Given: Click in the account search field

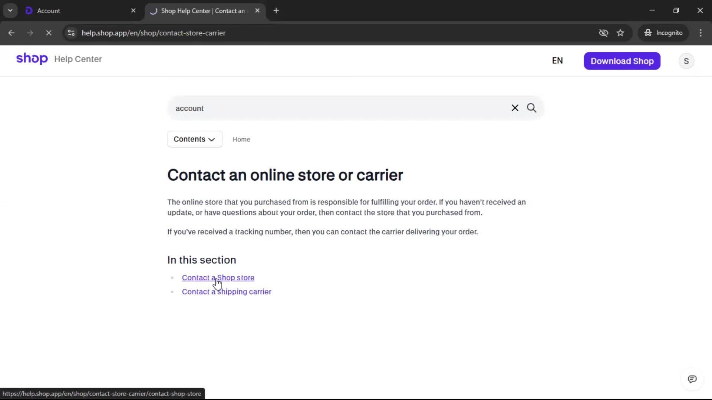Looking at the screenshot, I should point(334,108).
